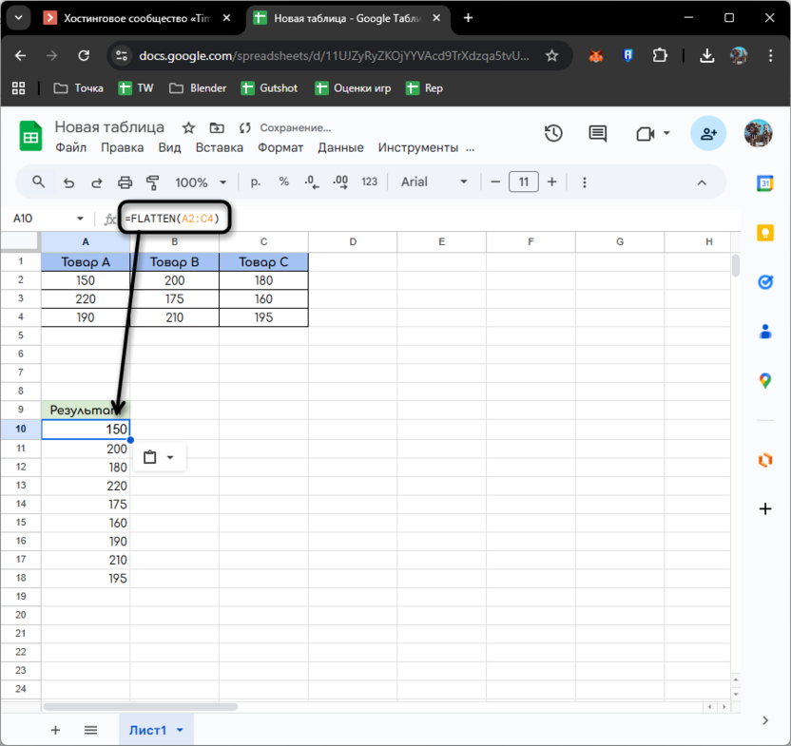
Task: Edit the font size field
Action: pyautogui.click(x=524, y=182)
